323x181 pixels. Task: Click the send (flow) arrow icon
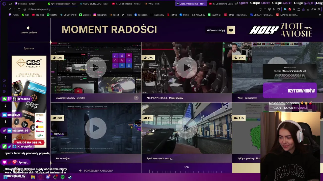(x=274, y=9)
